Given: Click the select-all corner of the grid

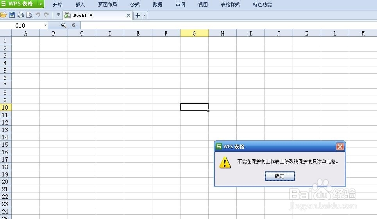Looking at the screenshot, I should point(5,33).
